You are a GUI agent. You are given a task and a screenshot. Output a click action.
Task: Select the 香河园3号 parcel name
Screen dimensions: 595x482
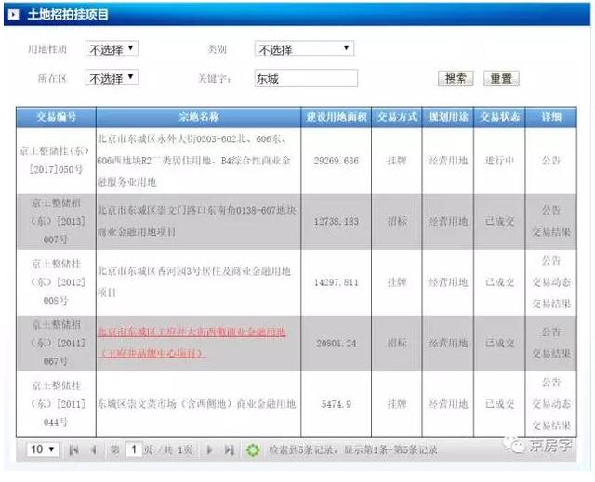click(x=194, y=282)
